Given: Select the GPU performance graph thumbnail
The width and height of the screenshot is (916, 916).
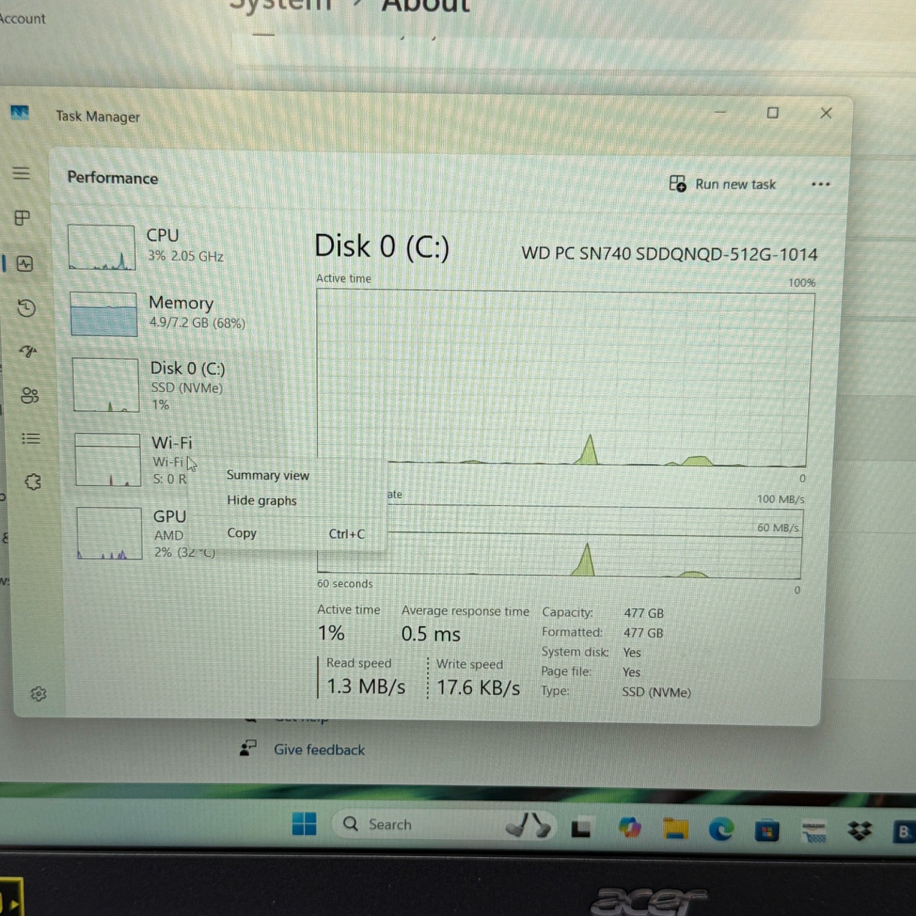Looking at the screenshot, I should point(110,533).
